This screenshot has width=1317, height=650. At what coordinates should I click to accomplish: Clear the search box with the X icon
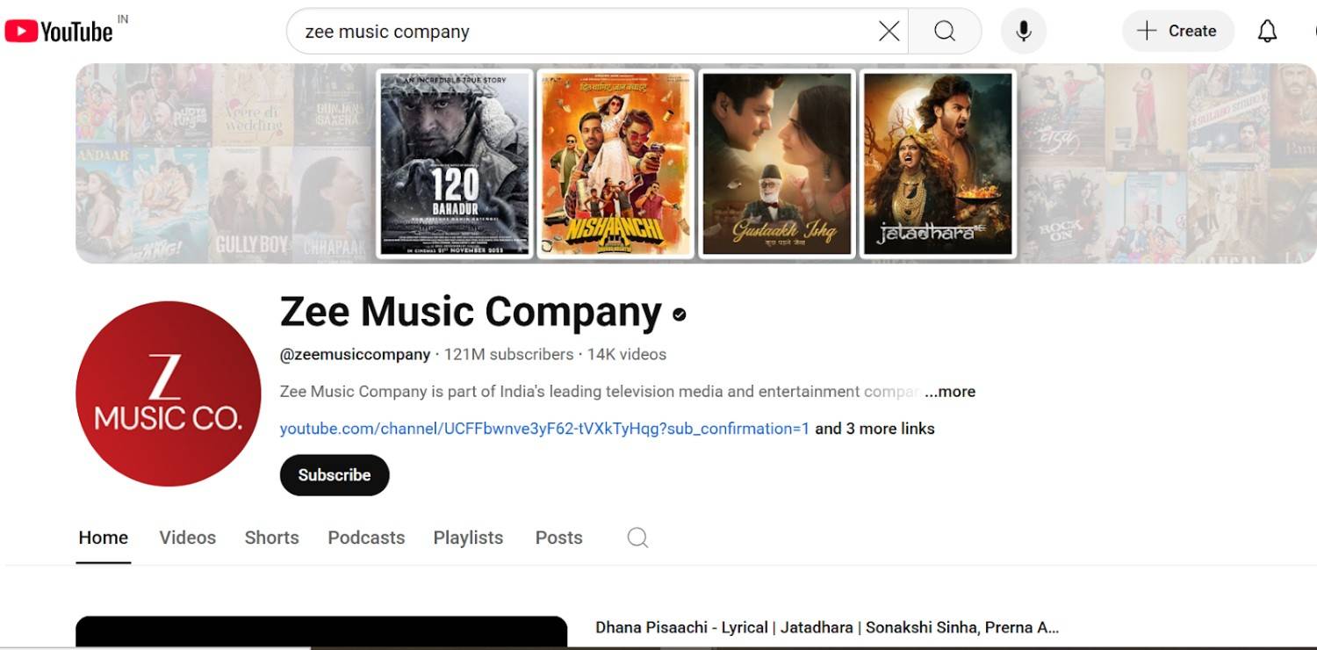[888, 30]
